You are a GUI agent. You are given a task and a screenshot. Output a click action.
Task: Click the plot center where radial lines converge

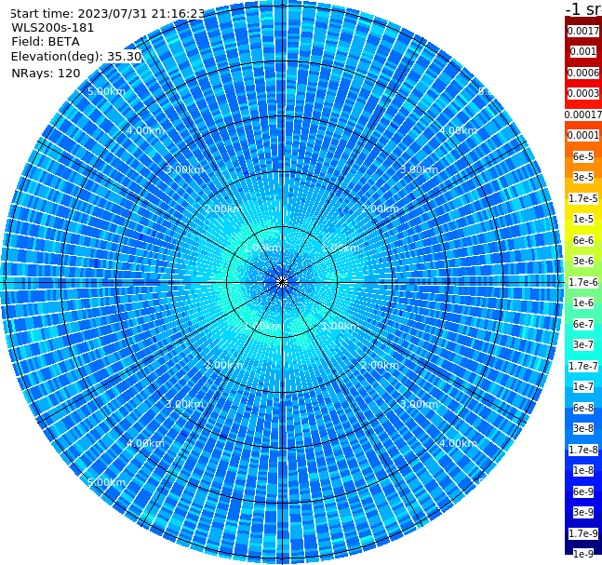click(282, 282)
